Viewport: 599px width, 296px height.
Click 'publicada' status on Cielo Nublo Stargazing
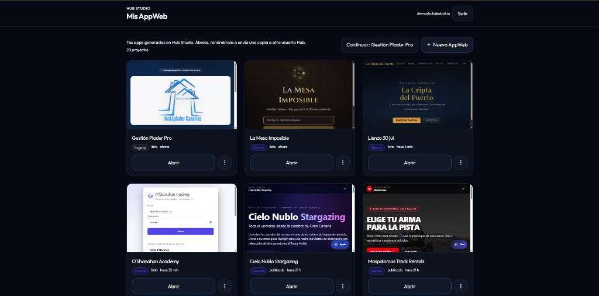click(x=277, y=270)
